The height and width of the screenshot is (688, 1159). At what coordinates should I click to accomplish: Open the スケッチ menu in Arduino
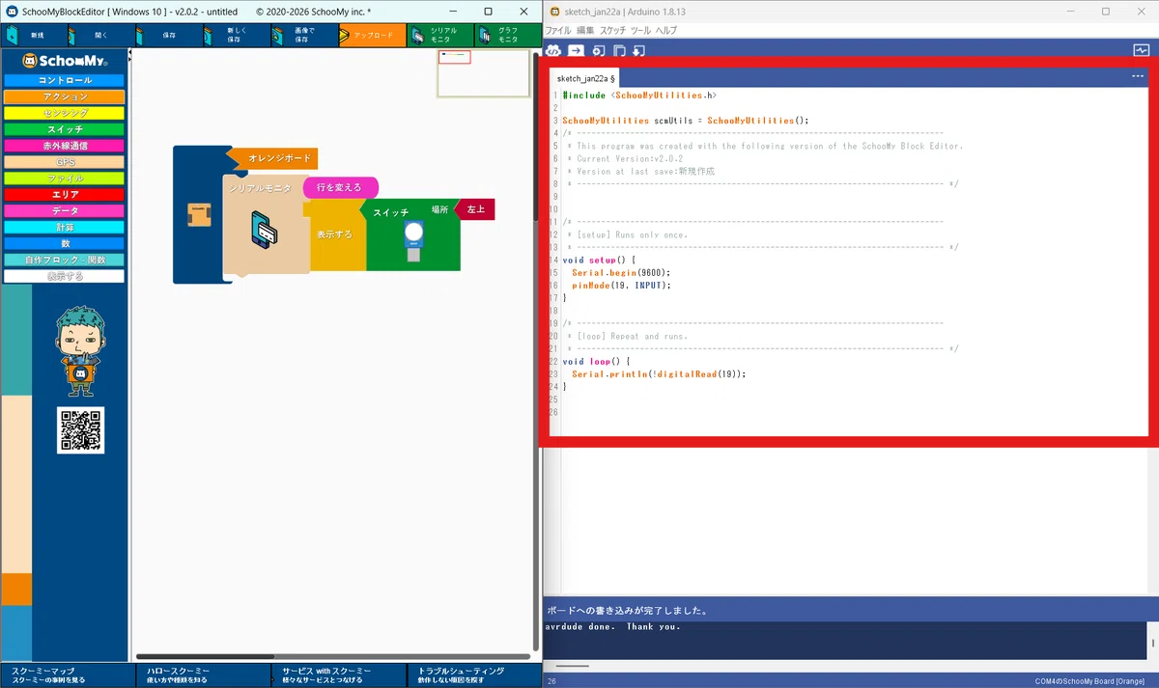pyautogui.click(x=612, y=31)
